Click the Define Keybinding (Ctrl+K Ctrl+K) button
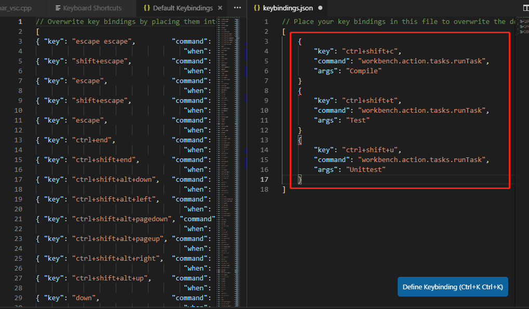529x309 pixels. 453,287
